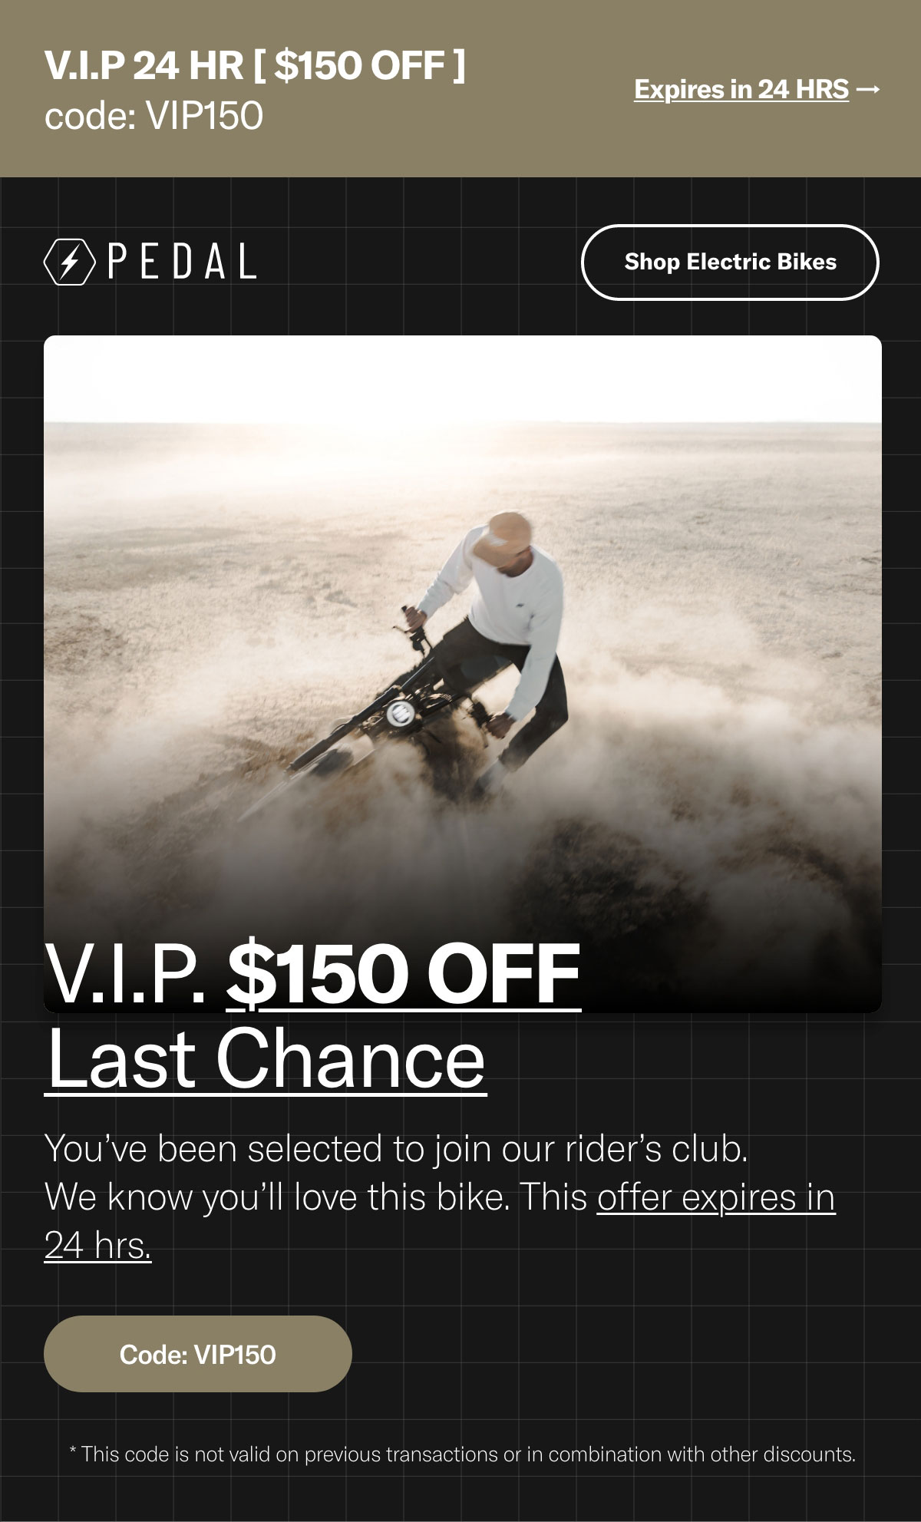Screen dimensions: 921x1522
Task: Click the arrow icon beside Expires in 24 HRS
Action: click(x=867, y=90)
